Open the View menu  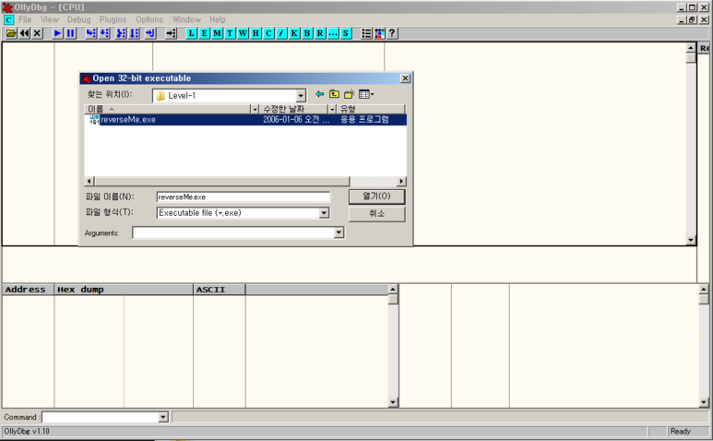coord(50,19)
